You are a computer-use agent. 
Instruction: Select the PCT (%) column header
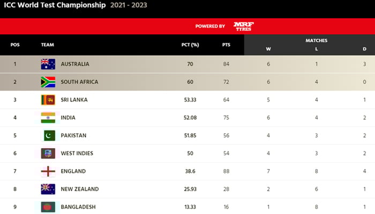pyautogui.click(x=190, y=44)
